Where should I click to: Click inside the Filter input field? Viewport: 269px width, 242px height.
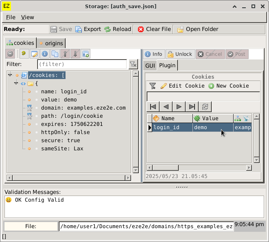pyautogui.click(x=82, y=64)
